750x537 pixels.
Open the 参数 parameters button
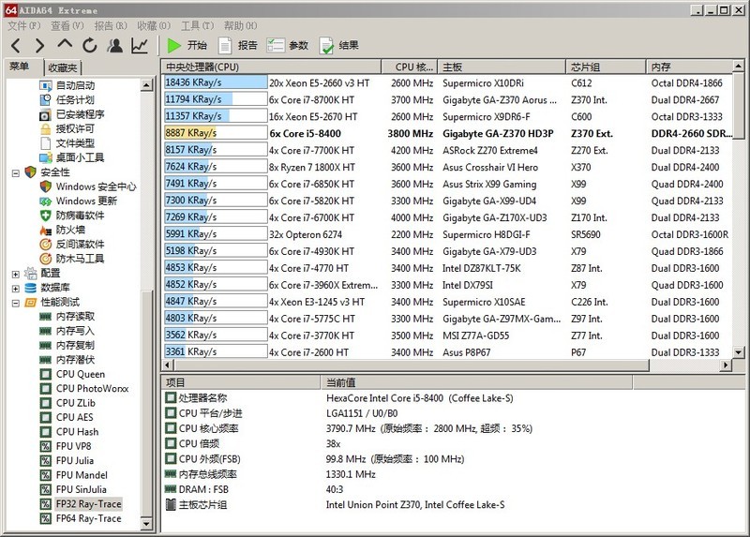pyautogui.click(x=288, y=45)
